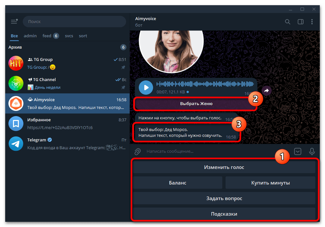Switch to the admin folder tab
This screenshot has width=325, height=227.
(x=30, y=36)
